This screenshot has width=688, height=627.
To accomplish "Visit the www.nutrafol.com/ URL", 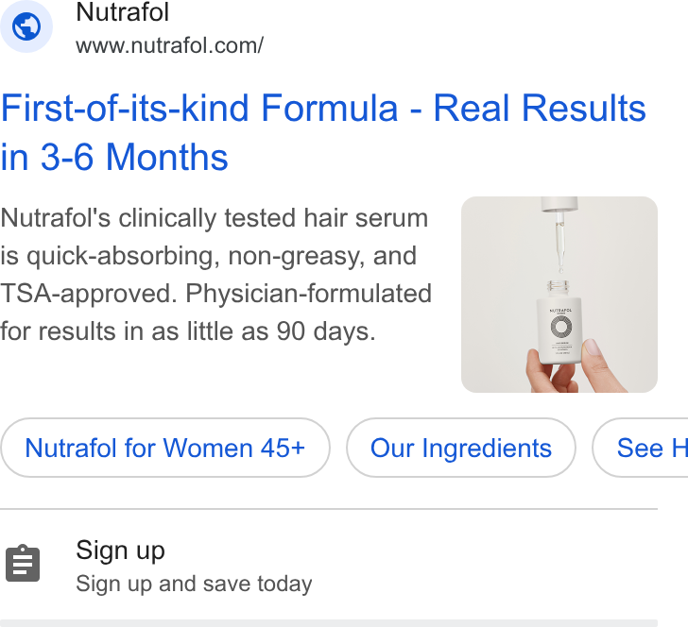I will (169, 45).
